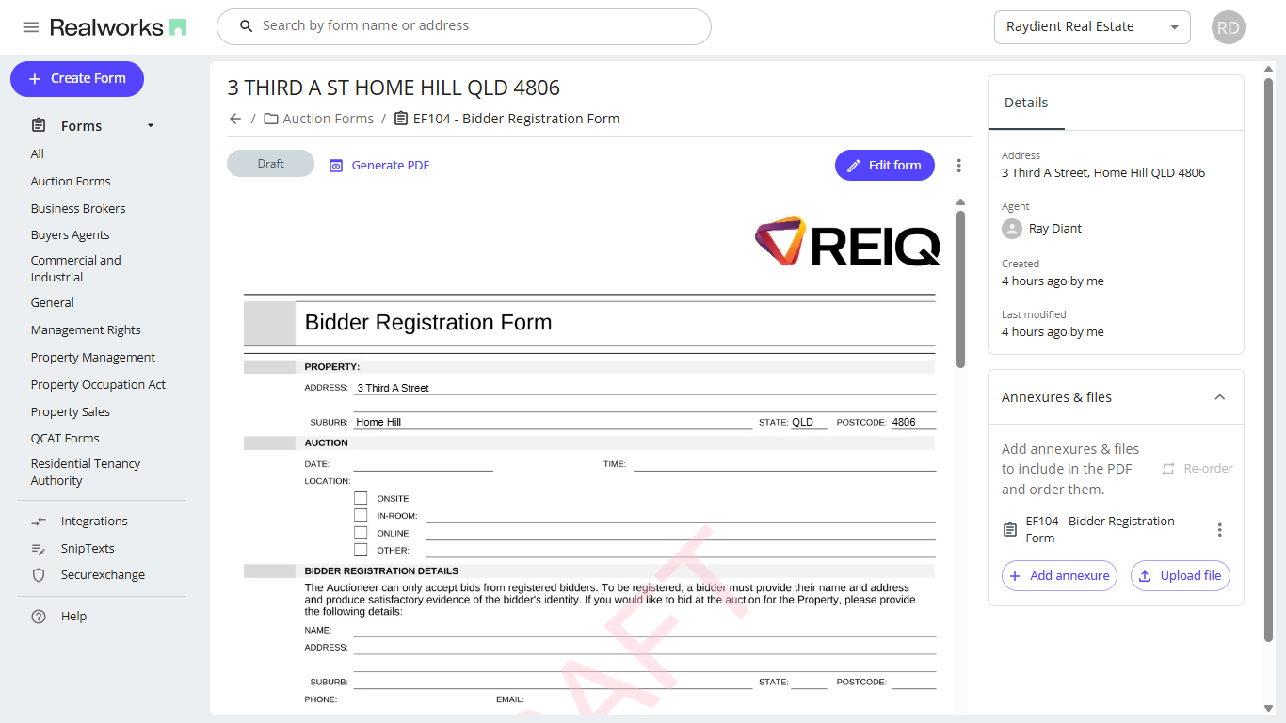Open Securexchange page

coord(103,575)
